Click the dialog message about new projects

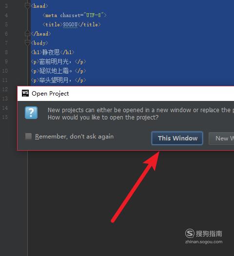point(141,114)
